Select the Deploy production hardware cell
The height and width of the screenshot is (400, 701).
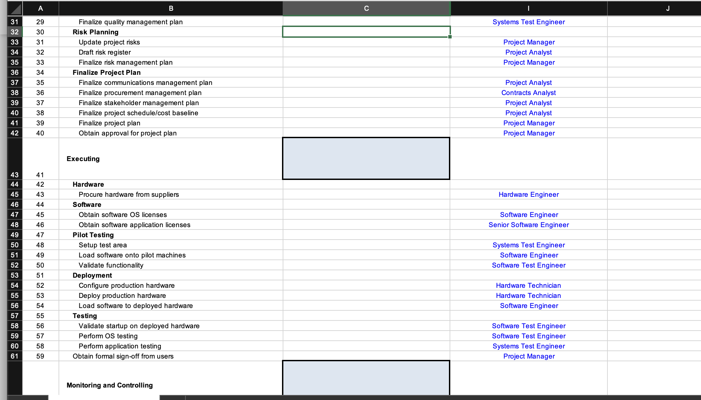pyautogui.click(x=122, y=296)
